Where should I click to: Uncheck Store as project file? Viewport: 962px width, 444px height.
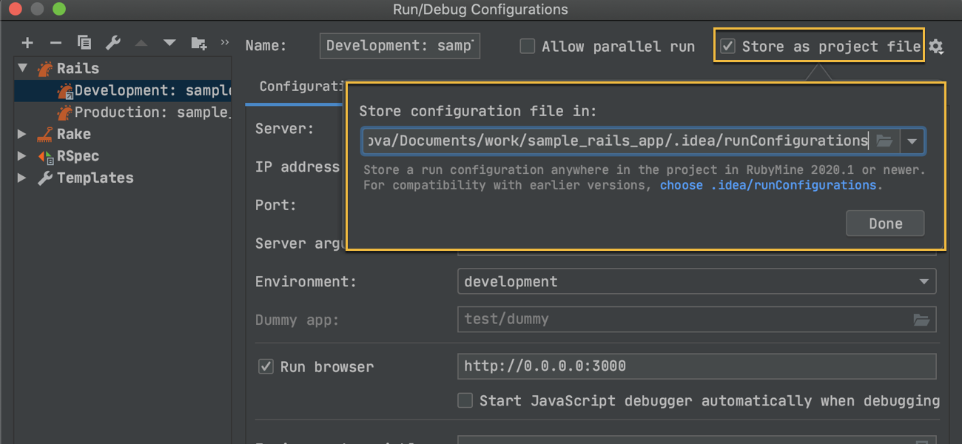coord(728,47)
